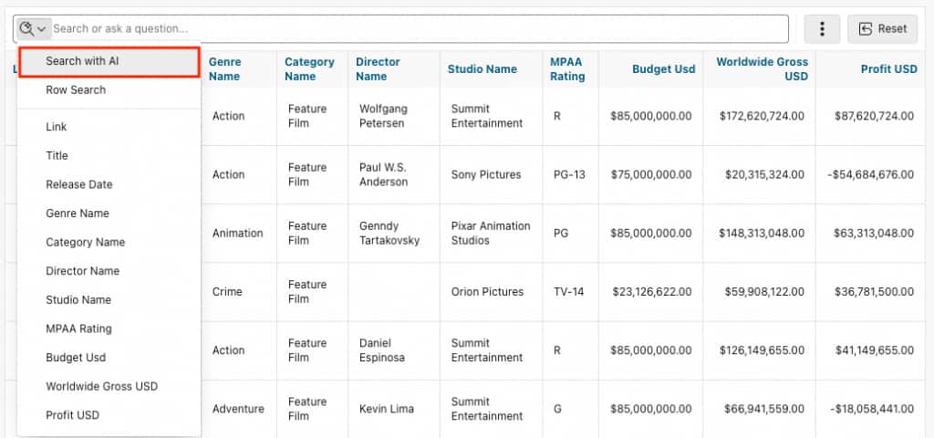The image size is (934, 438).
Task: Click the Reset button
Action: coord(882,29)
